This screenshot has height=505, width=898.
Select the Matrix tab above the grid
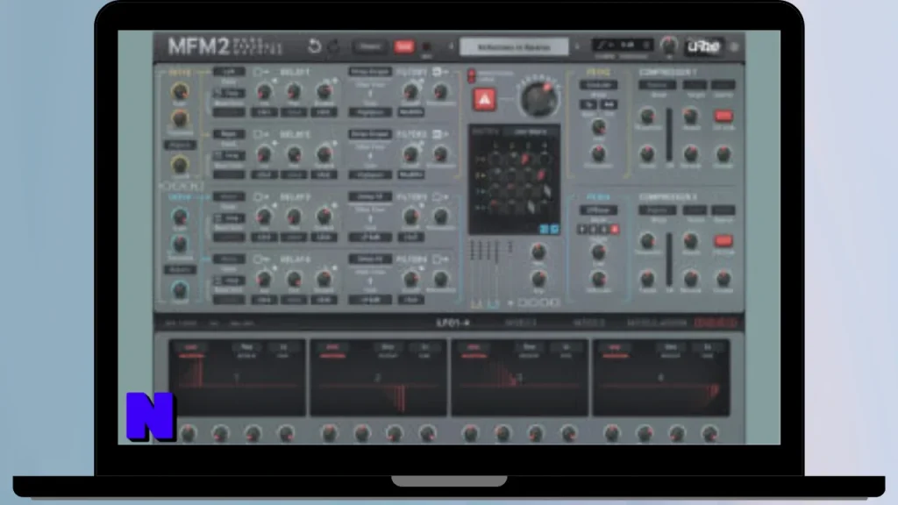(x=484, y=132)
